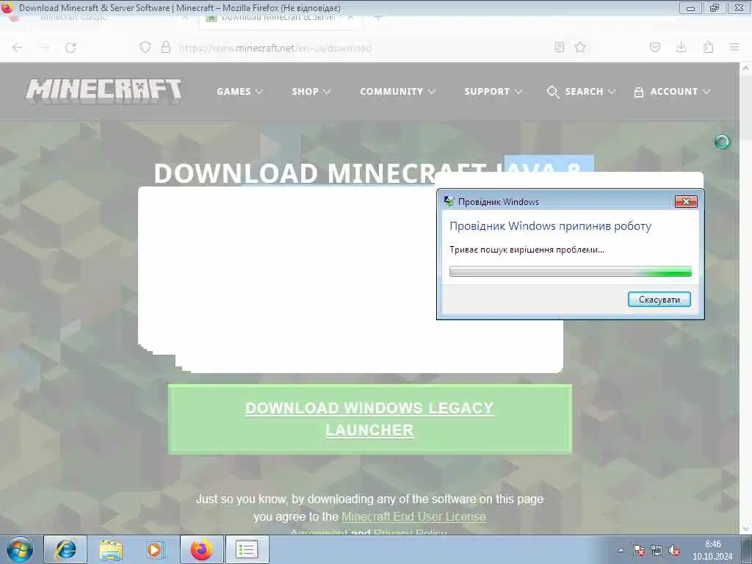Click the Action Center flag icon
This screenshot has width=752, height=564.
point(638,551)
